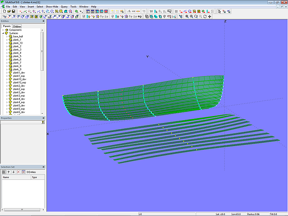
Task: Open the Query menu
Action: (64, 7)
